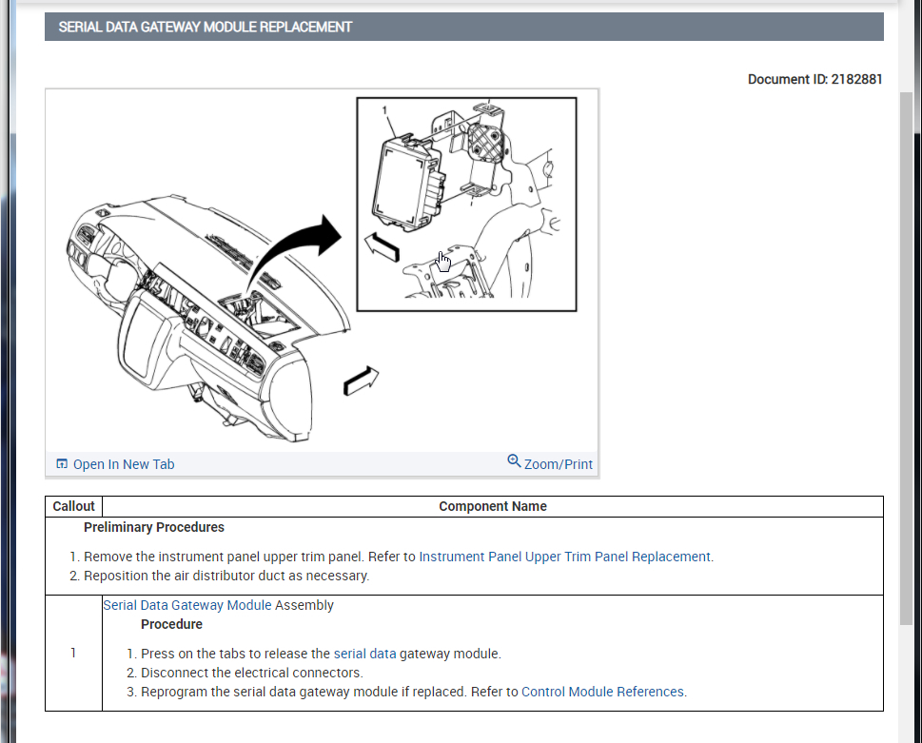This screenshot has width=922, height=743.
Task: Click 'Reposition the air distributor duct as necessary.'
Action: point(226,576)
